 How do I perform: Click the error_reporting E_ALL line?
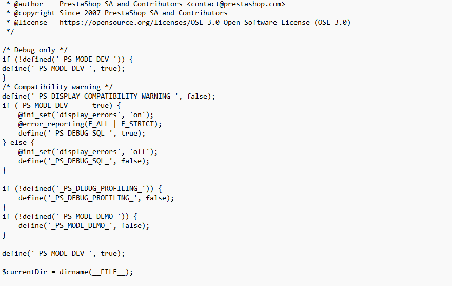tap(90, 124)
